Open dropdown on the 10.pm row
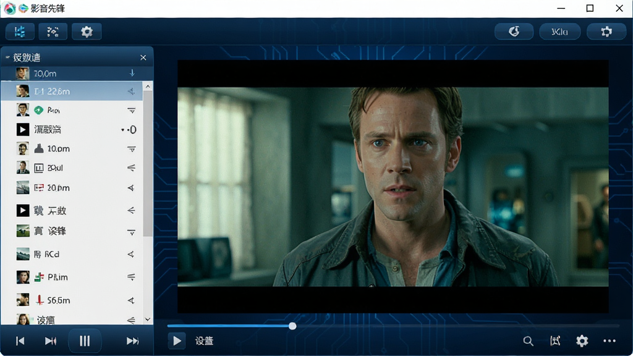The height and width of the screenshot is (356, 633). pyautogui.click(x=131, y=149)
